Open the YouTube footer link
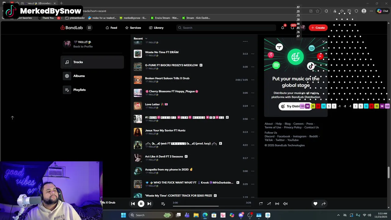Screen dimensions: 391x220 coord(293,140)
